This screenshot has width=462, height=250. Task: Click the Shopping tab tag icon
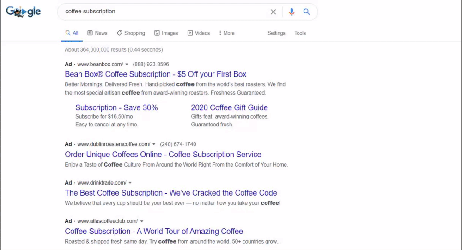click(119, 33)
